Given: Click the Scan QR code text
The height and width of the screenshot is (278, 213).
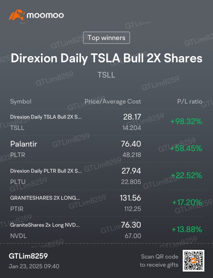Looking at the screenshot, I should (x=160, y=256).
